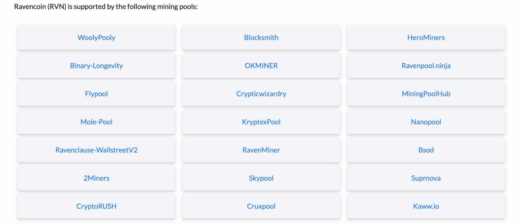Open the RavenMiner pool page
523x224 pixels.
[261, 150]
